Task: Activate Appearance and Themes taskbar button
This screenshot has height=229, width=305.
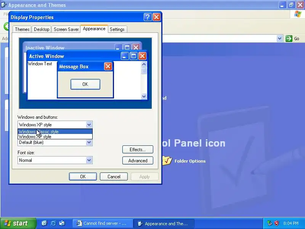Action: (x=164, y=224)
